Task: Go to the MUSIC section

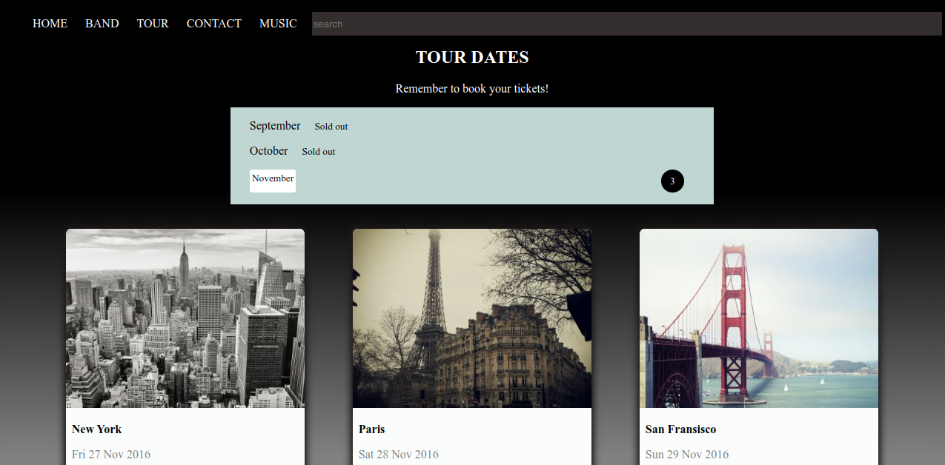Action: click(278, 23)
